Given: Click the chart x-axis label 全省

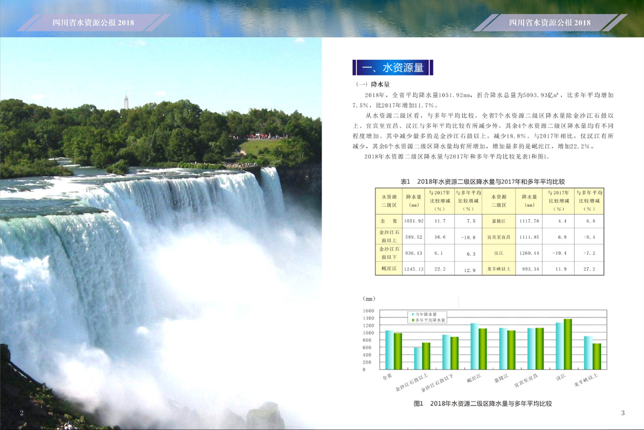Looking at the screenshot, I should click(x=387, y=377).
